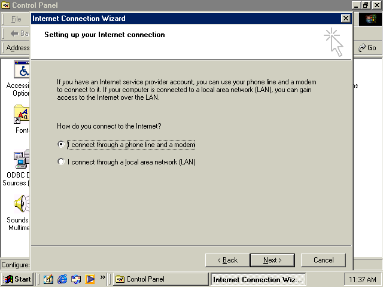Go to the Next wizard page
The image size is (383, 287).
click(x=272, y=260)
